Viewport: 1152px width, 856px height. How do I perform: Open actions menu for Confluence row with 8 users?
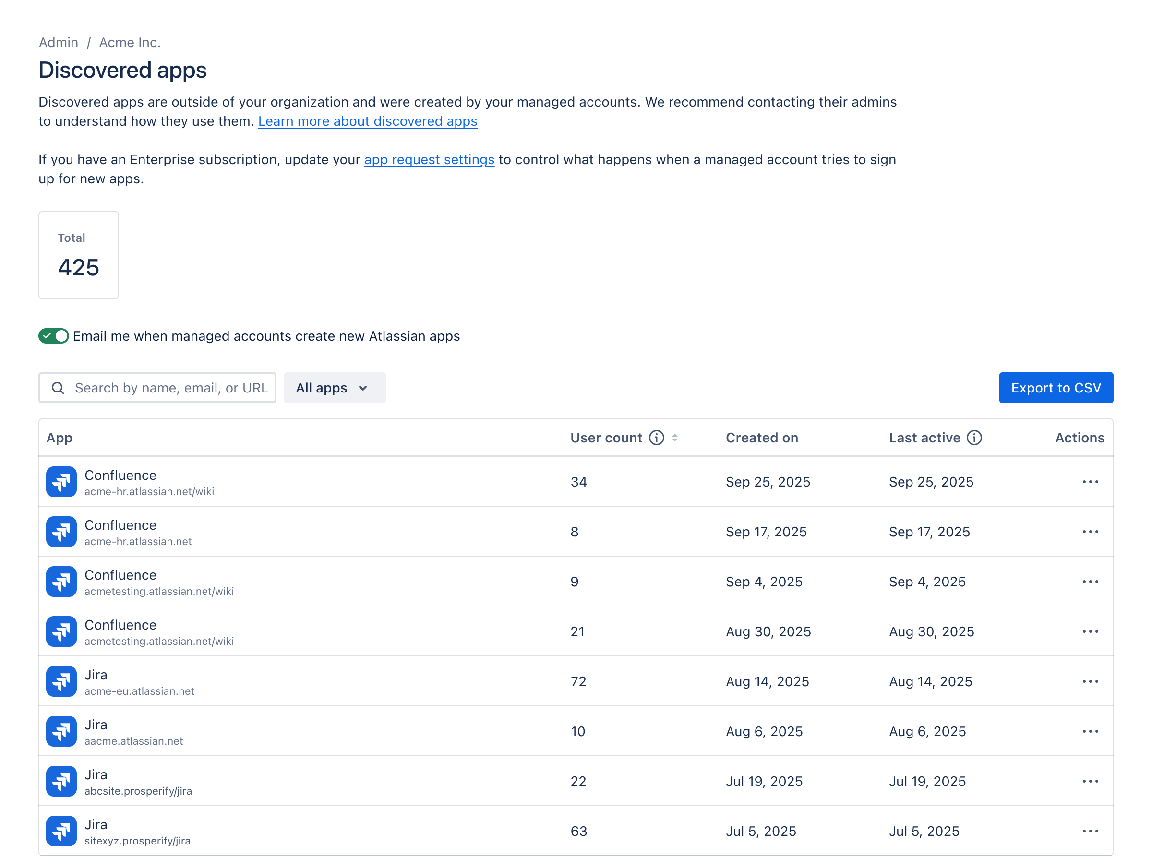pyautogui.click(x=1091, y=532)
